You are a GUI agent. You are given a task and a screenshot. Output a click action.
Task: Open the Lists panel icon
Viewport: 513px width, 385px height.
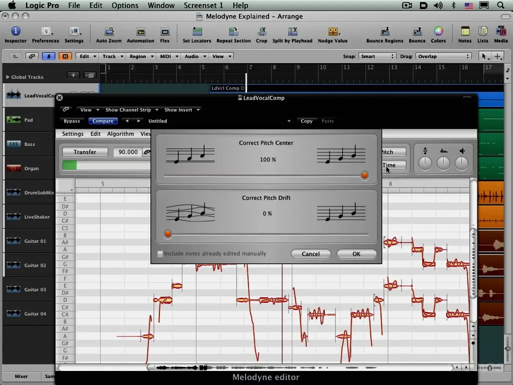[483, 31]
